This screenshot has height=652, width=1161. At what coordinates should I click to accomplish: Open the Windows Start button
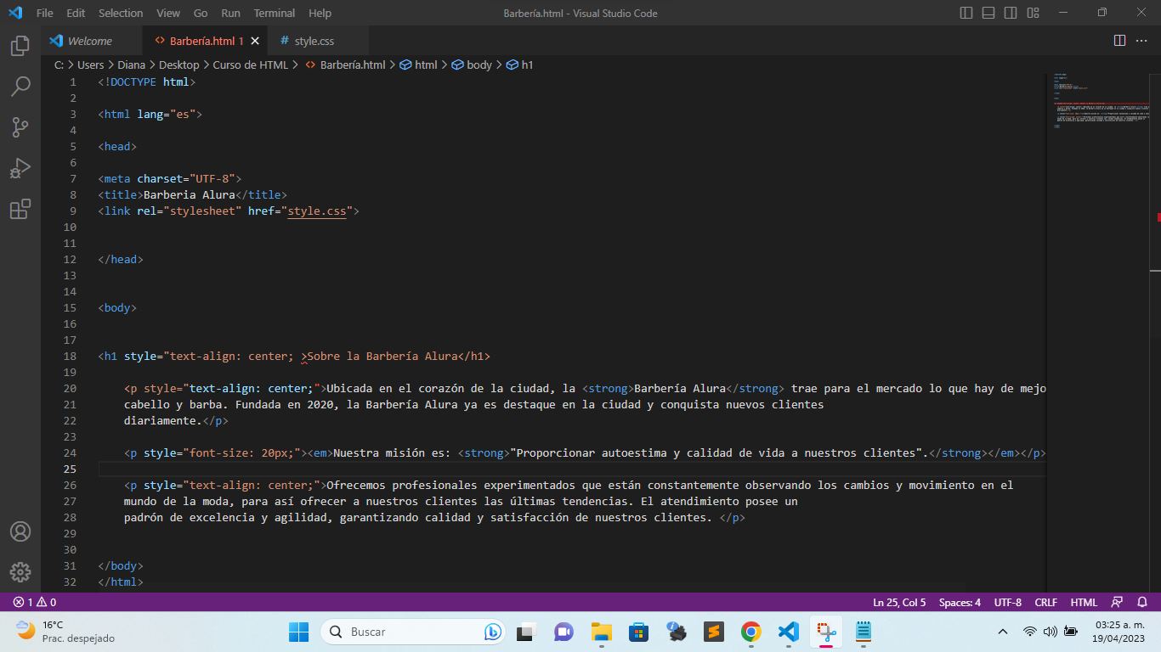coord(299,632)
